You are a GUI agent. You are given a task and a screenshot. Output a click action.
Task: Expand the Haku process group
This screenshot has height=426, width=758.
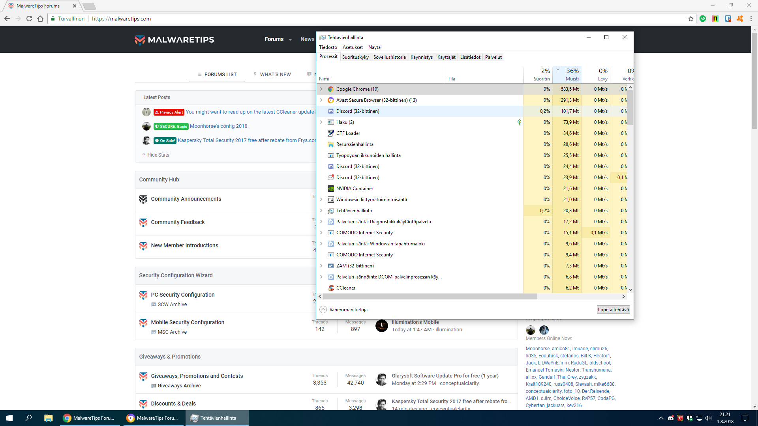click(321, 122)
